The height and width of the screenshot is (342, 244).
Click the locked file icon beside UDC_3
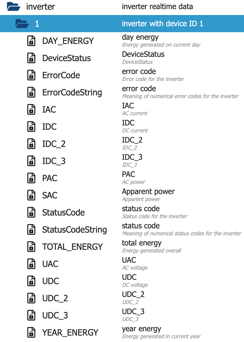(31, 315)
